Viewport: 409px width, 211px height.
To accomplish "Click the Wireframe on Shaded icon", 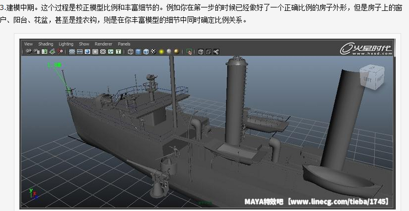I will point(146,52).
